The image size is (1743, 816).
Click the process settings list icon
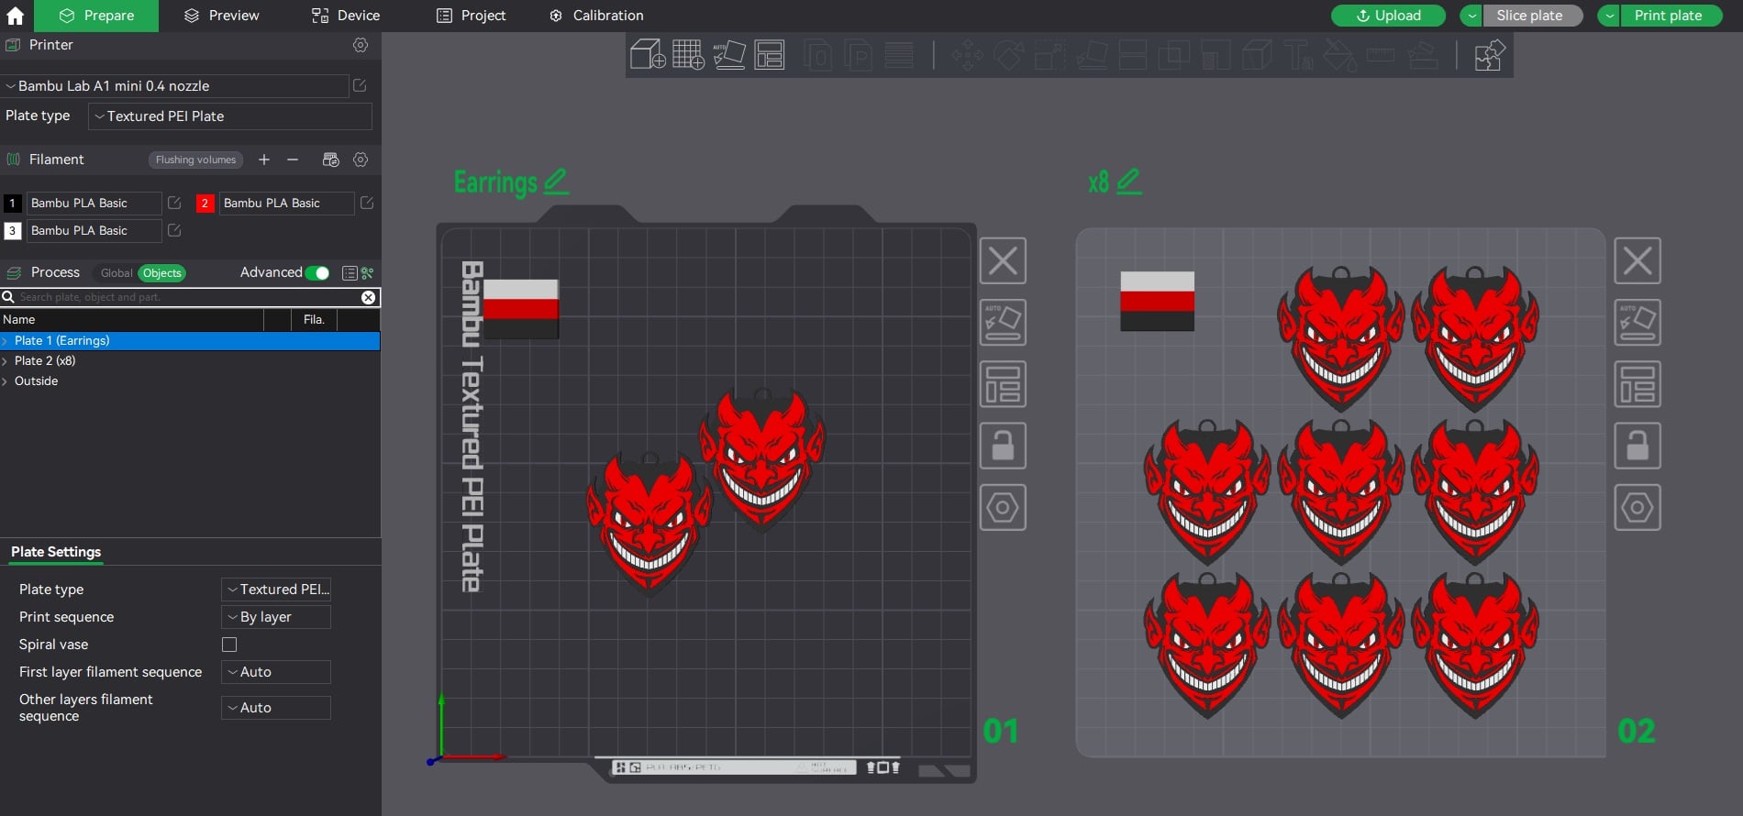pyautogui.click(x=350, y=273)
